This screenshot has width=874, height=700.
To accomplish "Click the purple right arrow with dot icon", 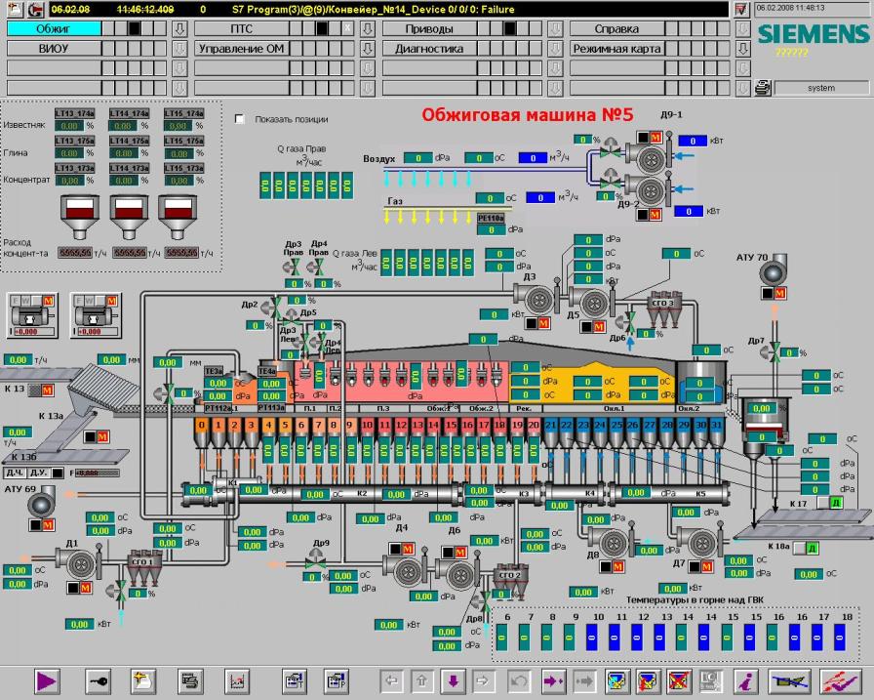I will pyautogui.click(x=553, y=681).
